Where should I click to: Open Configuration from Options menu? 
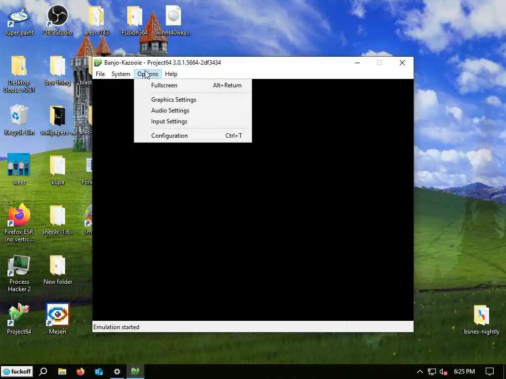[x=193, y=136]
